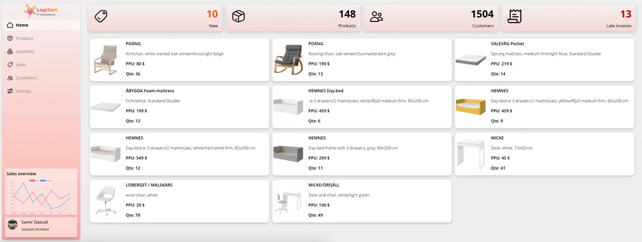The image size is (642, 242).
Task: Select the POÄNG beige armchair image
Action: click(x=105, y=59)
